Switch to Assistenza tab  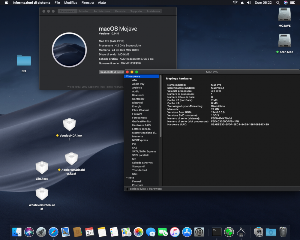point(153,11)
